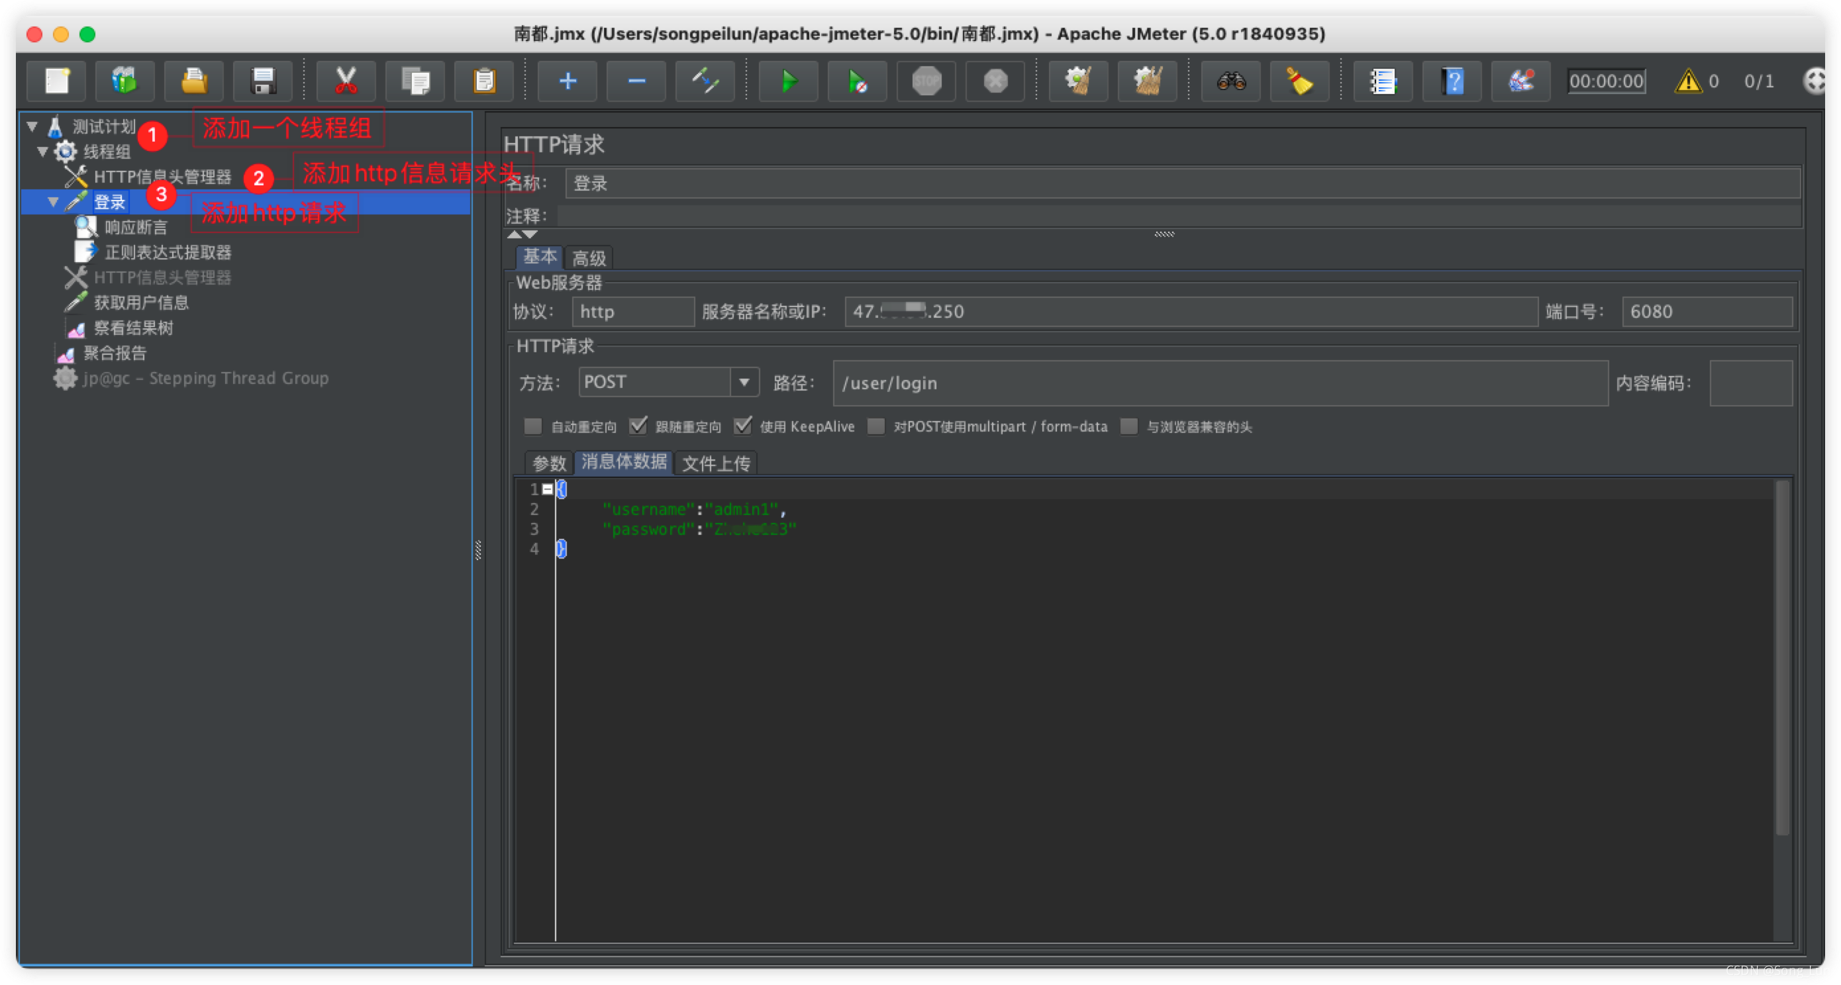Switch to the 参数 tab
Viewport: 1841px width, 985px height.
pos(550,463)
